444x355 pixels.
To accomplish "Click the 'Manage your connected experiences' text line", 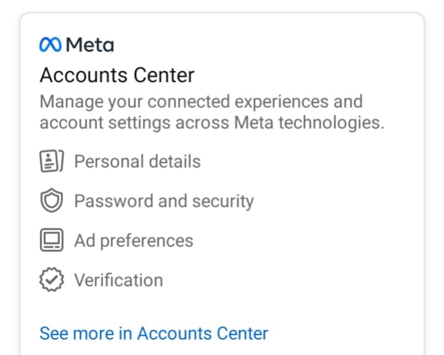I will (x=201, y=102).
